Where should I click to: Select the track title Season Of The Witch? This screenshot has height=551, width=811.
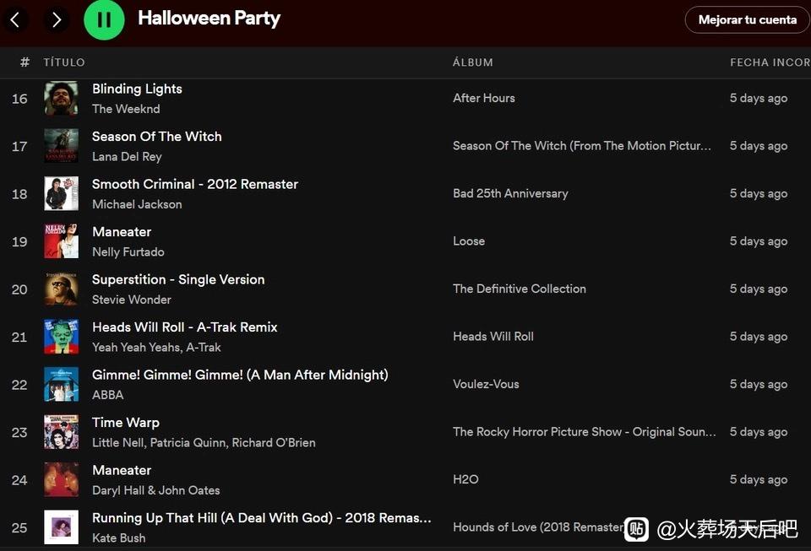(157, 137)
